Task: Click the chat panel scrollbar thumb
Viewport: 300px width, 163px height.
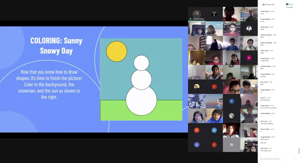Action: click(299, 151)
